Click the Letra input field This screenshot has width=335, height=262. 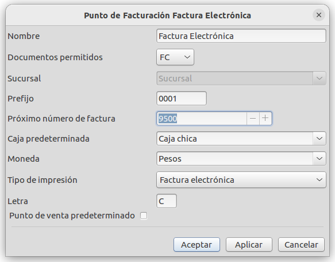coord(167,201)
